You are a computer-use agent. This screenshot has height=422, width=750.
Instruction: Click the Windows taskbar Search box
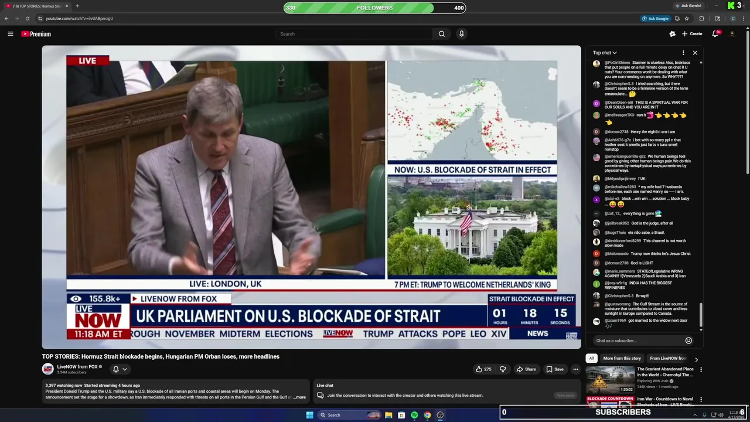click(x=350, y=415)
